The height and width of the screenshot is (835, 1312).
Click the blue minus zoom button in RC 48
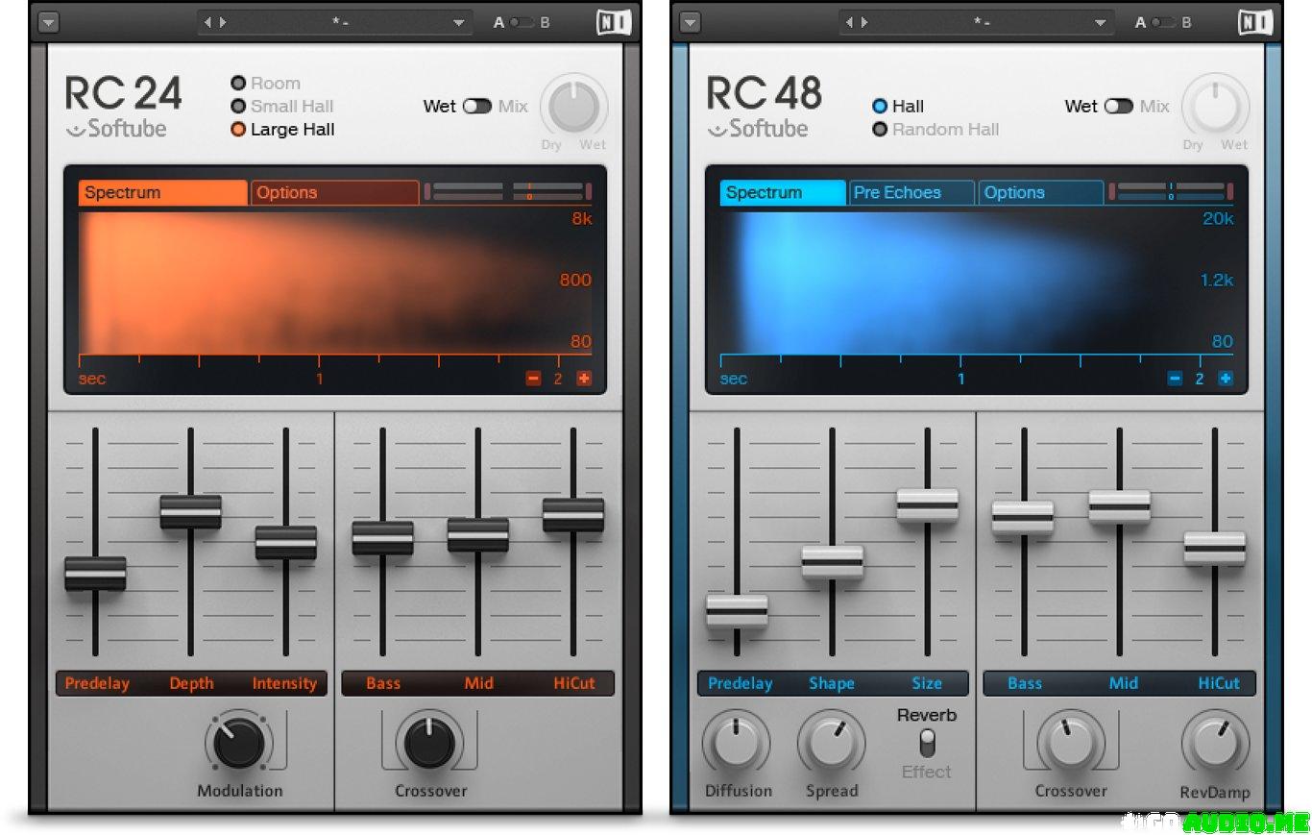[x=1175, y=379]
